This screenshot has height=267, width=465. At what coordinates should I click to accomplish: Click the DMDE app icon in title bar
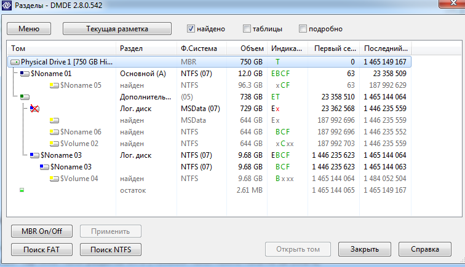7,5
